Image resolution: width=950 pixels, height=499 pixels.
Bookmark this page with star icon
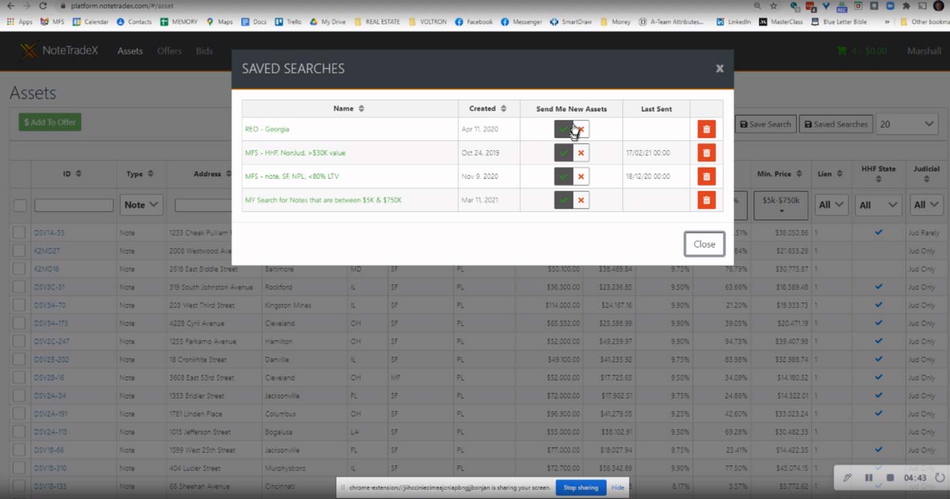[774, 5]
